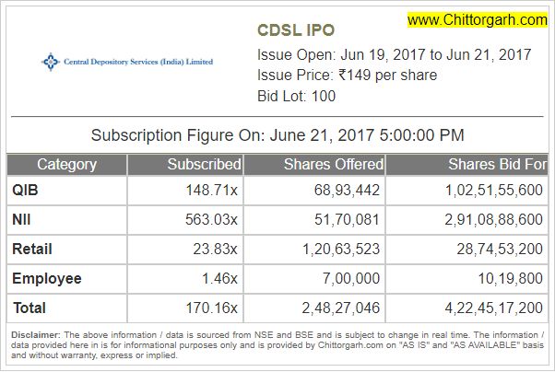This screenshot has width=555, height=372.
Task: Click the Subscribed column header
Action: click(204, 165)
